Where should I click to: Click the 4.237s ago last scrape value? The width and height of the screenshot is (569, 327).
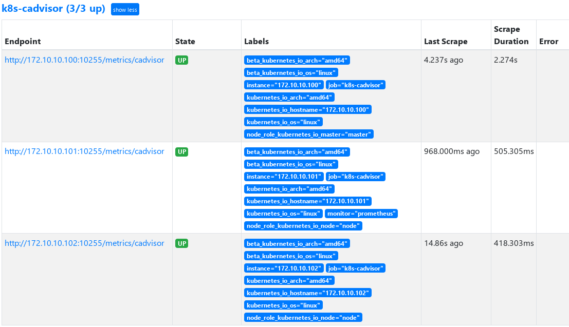(444, 60)
